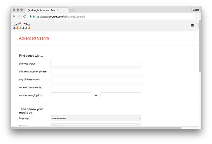Click the browser forward arrow
Screen dimensions: 212x144
click(x=19, y=16)
